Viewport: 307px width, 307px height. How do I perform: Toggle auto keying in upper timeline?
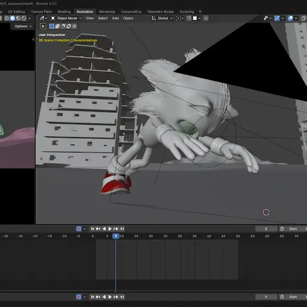pyautogui.click(x=79, y=229)
